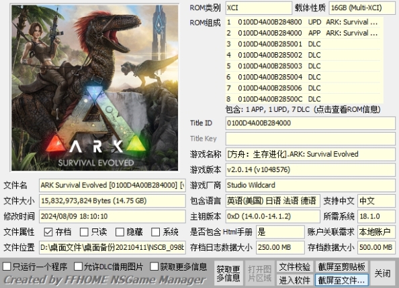Image resolution: width=399 pixels, height=288 pixels.
Task: Click the 修改时间 field 2024/08/09
Action: 112,216
